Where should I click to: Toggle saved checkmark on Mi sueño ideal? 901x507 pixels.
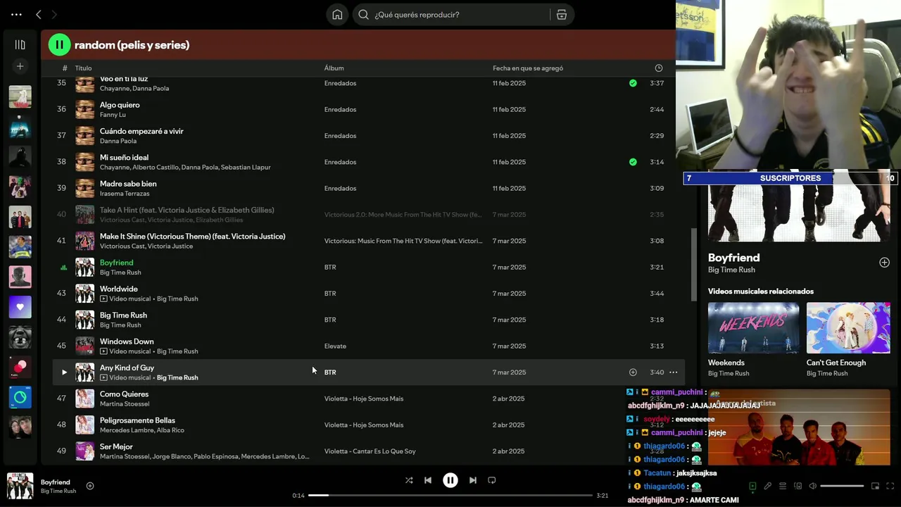coord(633,162)
